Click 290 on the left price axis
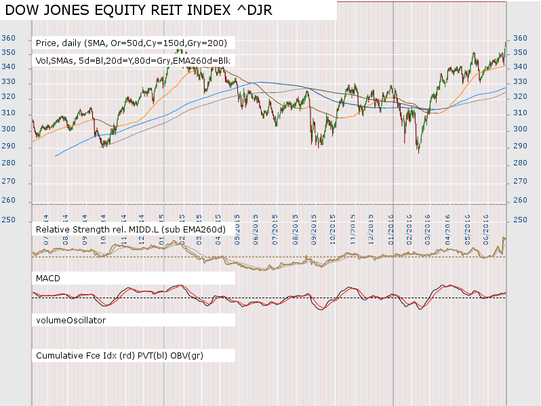 point(9,146)
